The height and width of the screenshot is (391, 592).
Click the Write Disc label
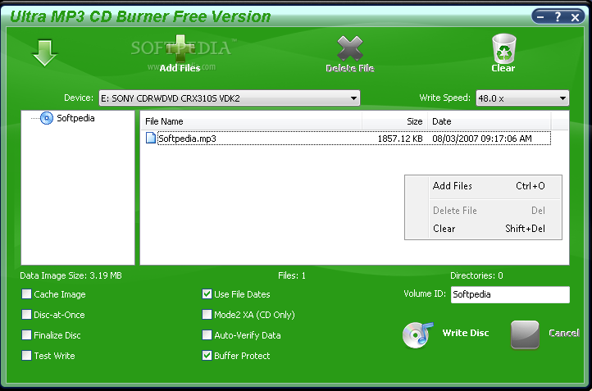tap(466, 333)
